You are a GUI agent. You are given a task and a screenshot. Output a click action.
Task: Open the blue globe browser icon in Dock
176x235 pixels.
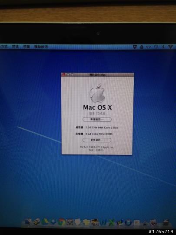coord(128,222)
